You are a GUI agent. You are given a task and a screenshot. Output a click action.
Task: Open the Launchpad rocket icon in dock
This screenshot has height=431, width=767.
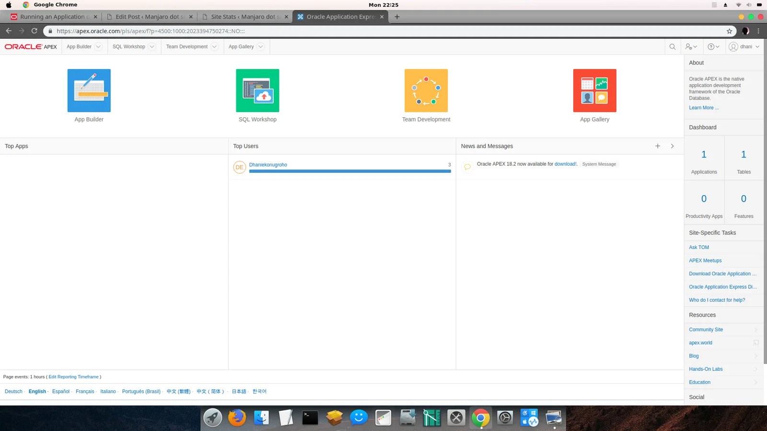click(212, 418)
